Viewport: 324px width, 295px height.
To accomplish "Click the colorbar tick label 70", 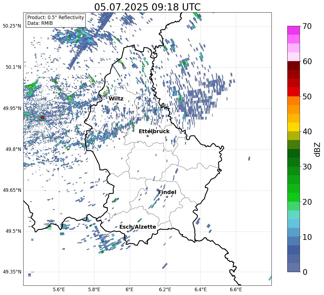I will 307,26.
